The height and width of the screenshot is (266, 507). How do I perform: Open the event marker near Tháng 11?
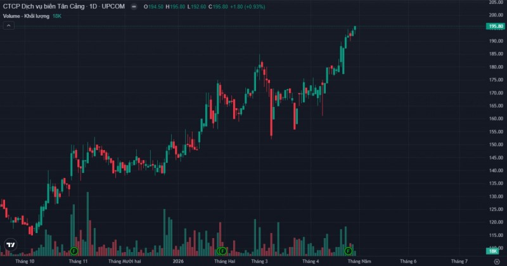[74, 251]
